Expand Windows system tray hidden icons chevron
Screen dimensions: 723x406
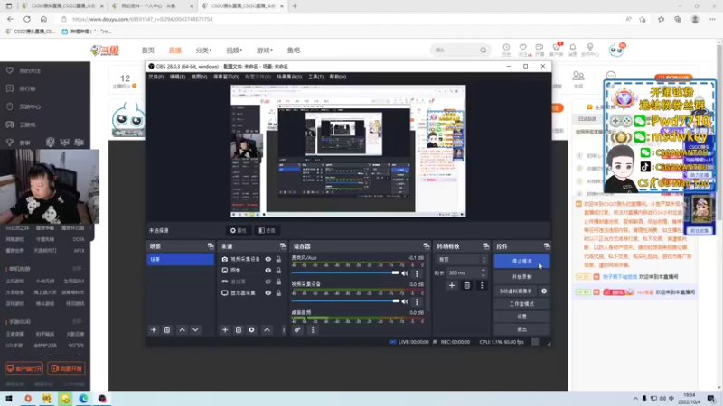tap(635, 399)
